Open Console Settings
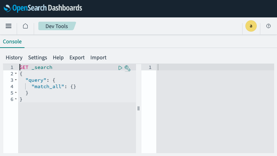The image size is (277, 156). click(38, 58)
